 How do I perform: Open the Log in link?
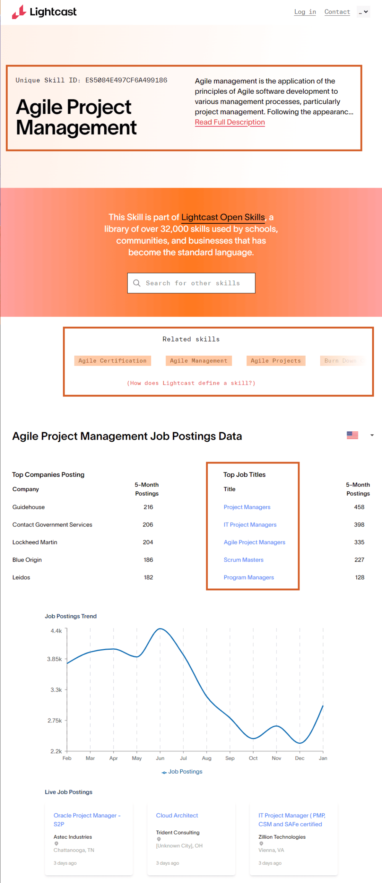pos(305,12)
